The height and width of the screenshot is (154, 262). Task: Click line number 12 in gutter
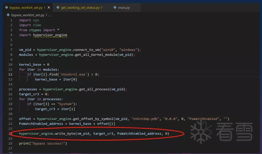(x=11, y=74)
